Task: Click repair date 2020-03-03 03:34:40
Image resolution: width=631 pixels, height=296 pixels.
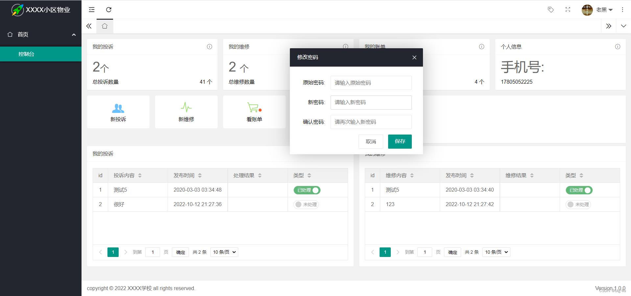Action: tap(470, 190)
